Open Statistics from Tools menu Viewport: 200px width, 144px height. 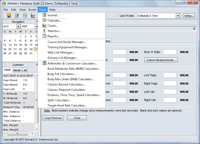point(72,31)
